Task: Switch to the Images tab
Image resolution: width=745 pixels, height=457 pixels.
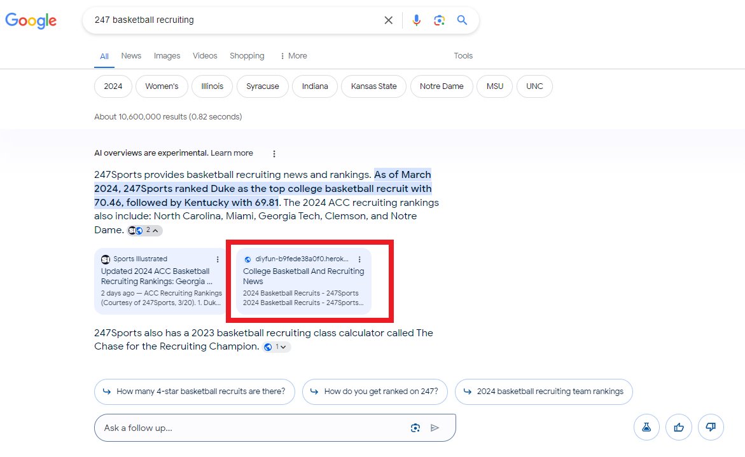Action: 167,56
